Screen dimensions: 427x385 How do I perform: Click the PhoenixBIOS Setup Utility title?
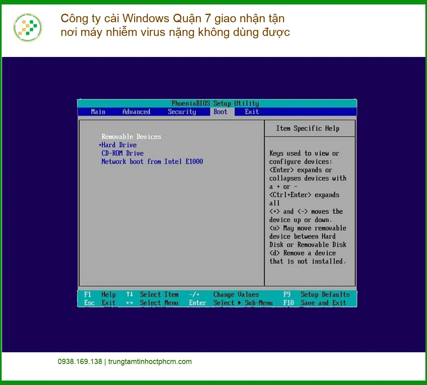coord(215,103)
